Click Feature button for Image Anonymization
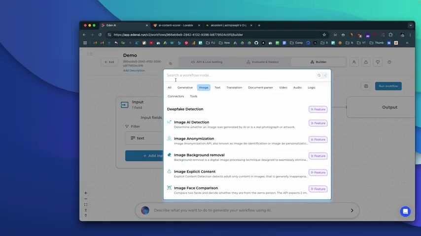This screenshot has width=421, height=236. tap(318, 140)
